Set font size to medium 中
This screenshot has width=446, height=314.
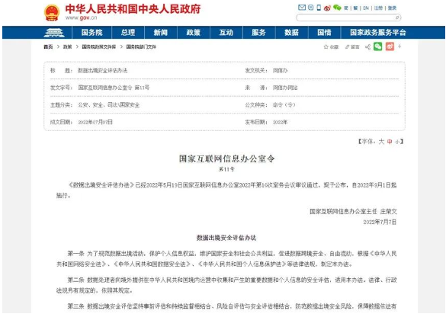(x=390, y=142)
